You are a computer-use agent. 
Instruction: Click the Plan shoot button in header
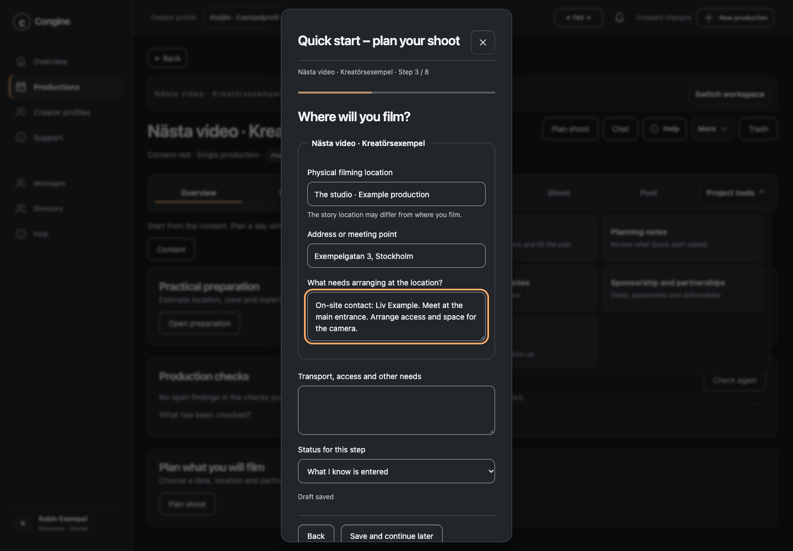570,129
